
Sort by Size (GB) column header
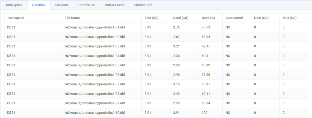(x=152, y=18)
